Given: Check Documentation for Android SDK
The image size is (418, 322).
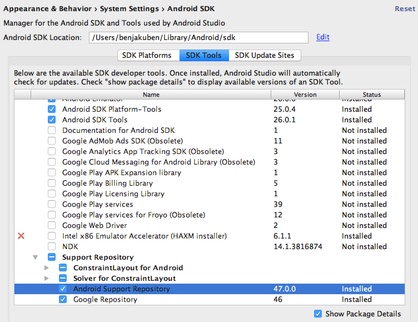Looking at the screenshot, I should (52, 130).
